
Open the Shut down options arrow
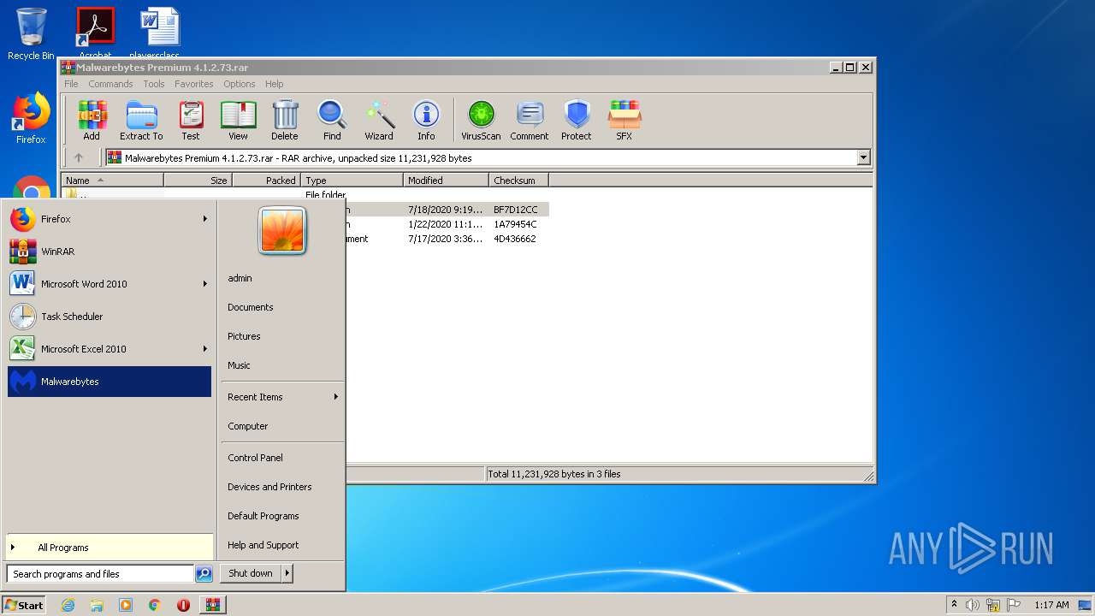pyautogui.click(x=287, y=573)
